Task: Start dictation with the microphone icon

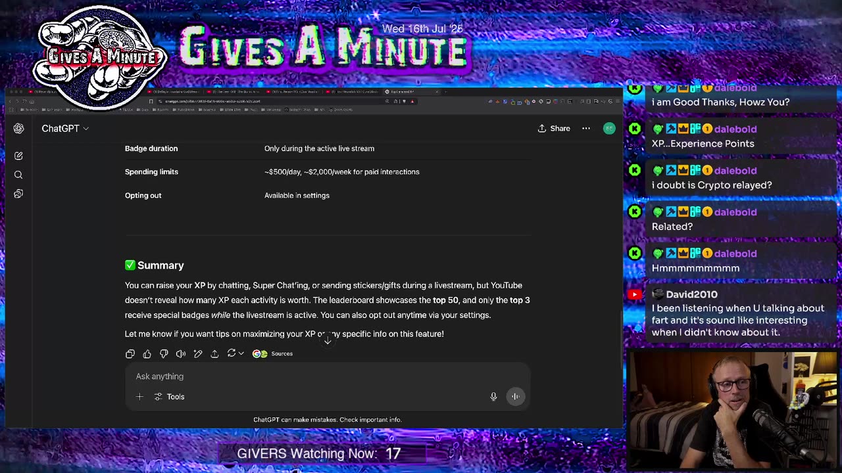Action: 493,397
